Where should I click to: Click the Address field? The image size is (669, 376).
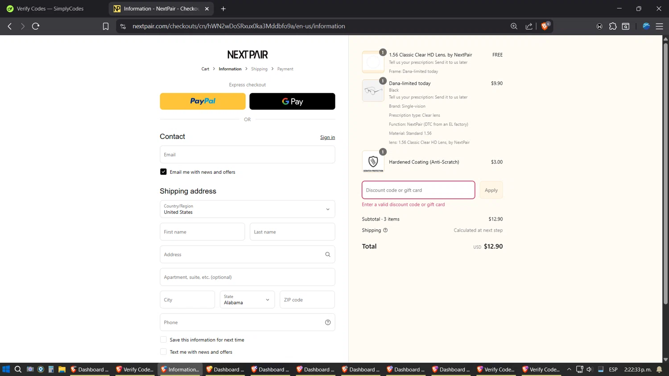coord(248,254)
